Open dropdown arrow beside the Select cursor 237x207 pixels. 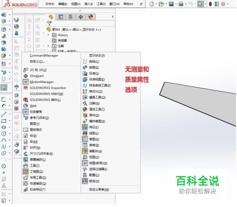coord(205,4)
